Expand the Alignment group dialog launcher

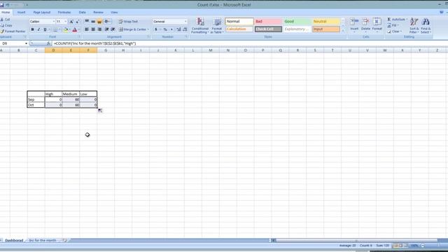tap(148, 37)
